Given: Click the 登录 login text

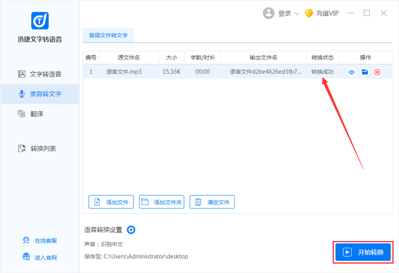Looking at the screenshot, I should 284,13.
